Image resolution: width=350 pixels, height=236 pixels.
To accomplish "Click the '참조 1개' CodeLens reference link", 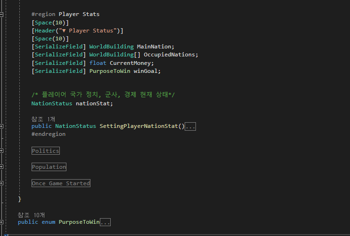I will pyautogui.click(x=43, y=119).
